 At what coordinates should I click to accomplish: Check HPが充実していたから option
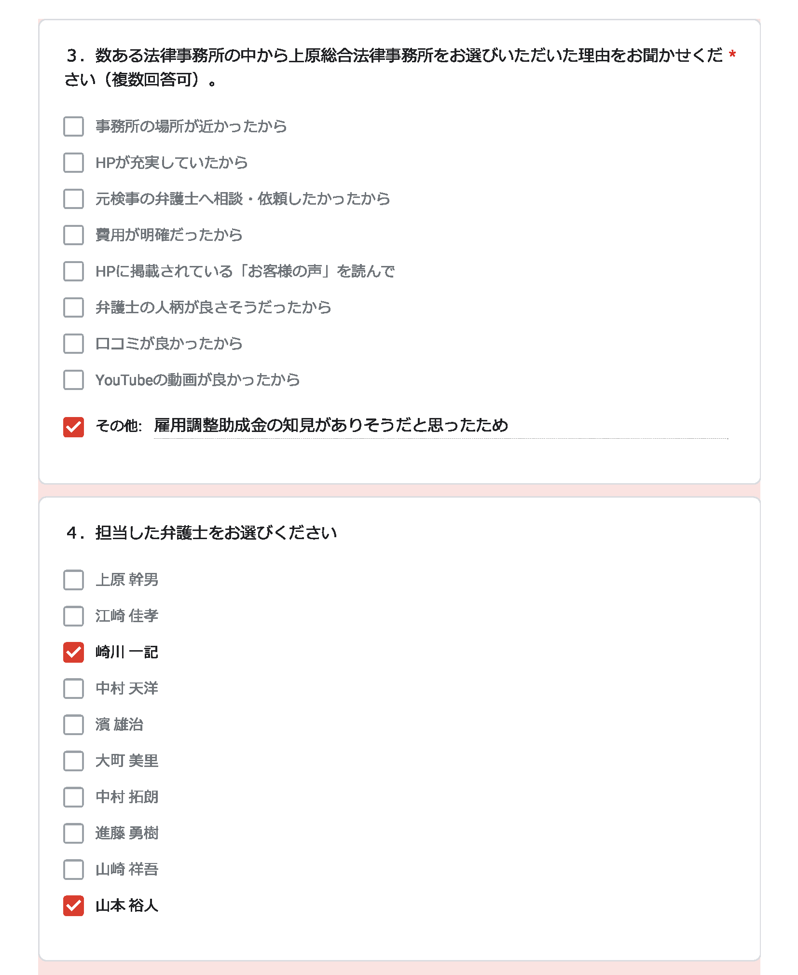click(73, 163)
